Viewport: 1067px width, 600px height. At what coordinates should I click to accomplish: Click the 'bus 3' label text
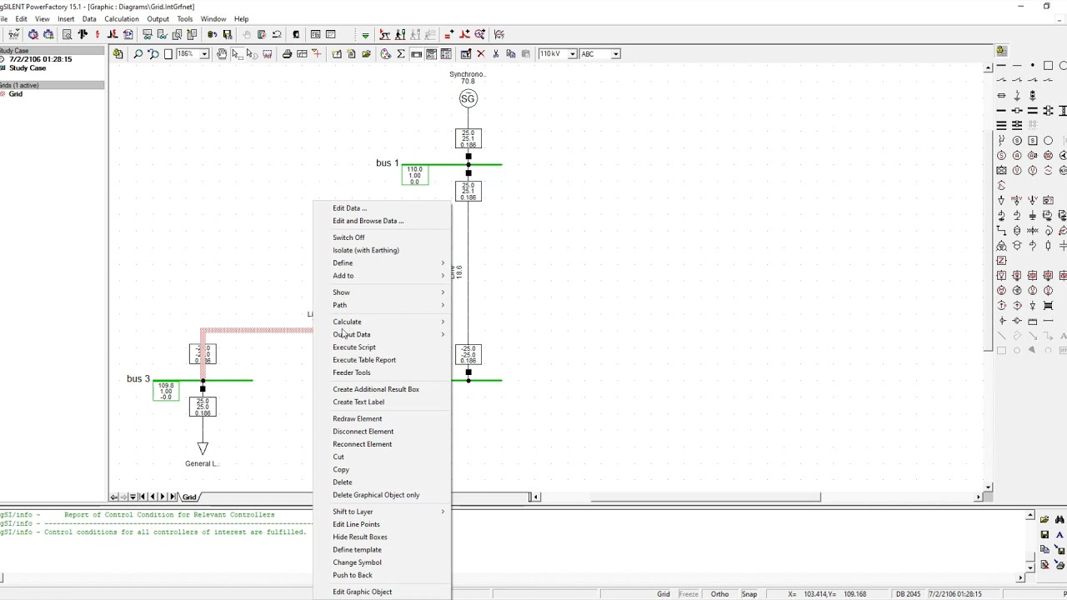pos(138,379)
